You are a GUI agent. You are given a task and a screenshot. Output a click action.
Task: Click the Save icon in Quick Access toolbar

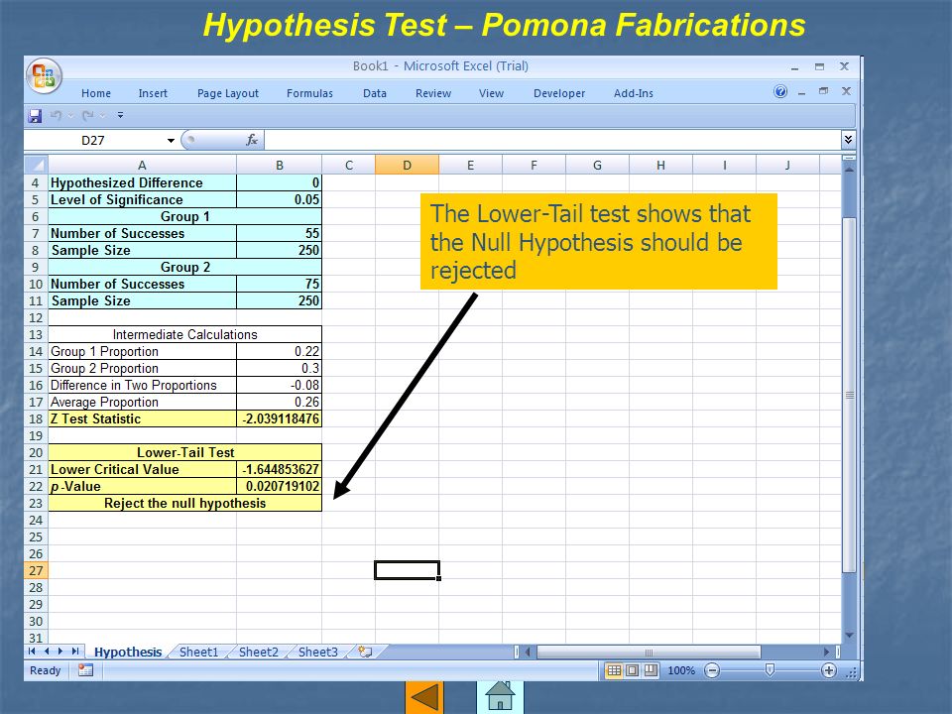click(x=36, y=115)
